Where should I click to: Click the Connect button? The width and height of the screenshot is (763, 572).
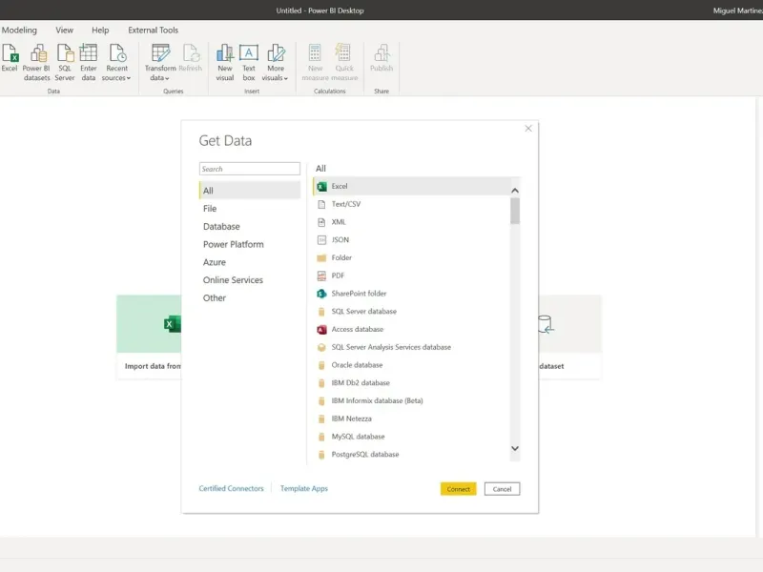point(459,489)
